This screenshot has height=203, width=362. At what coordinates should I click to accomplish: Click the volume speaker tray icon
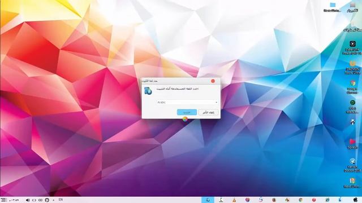point(28,200)
